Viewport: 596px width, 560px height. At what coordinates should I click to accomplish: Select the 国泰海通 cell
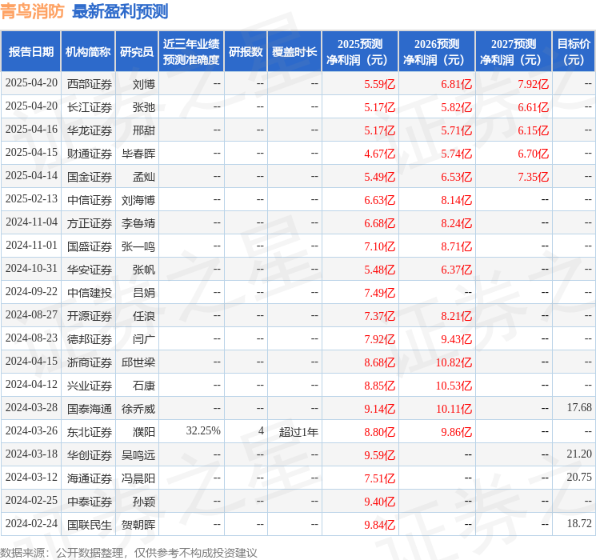tap(90, 409)
